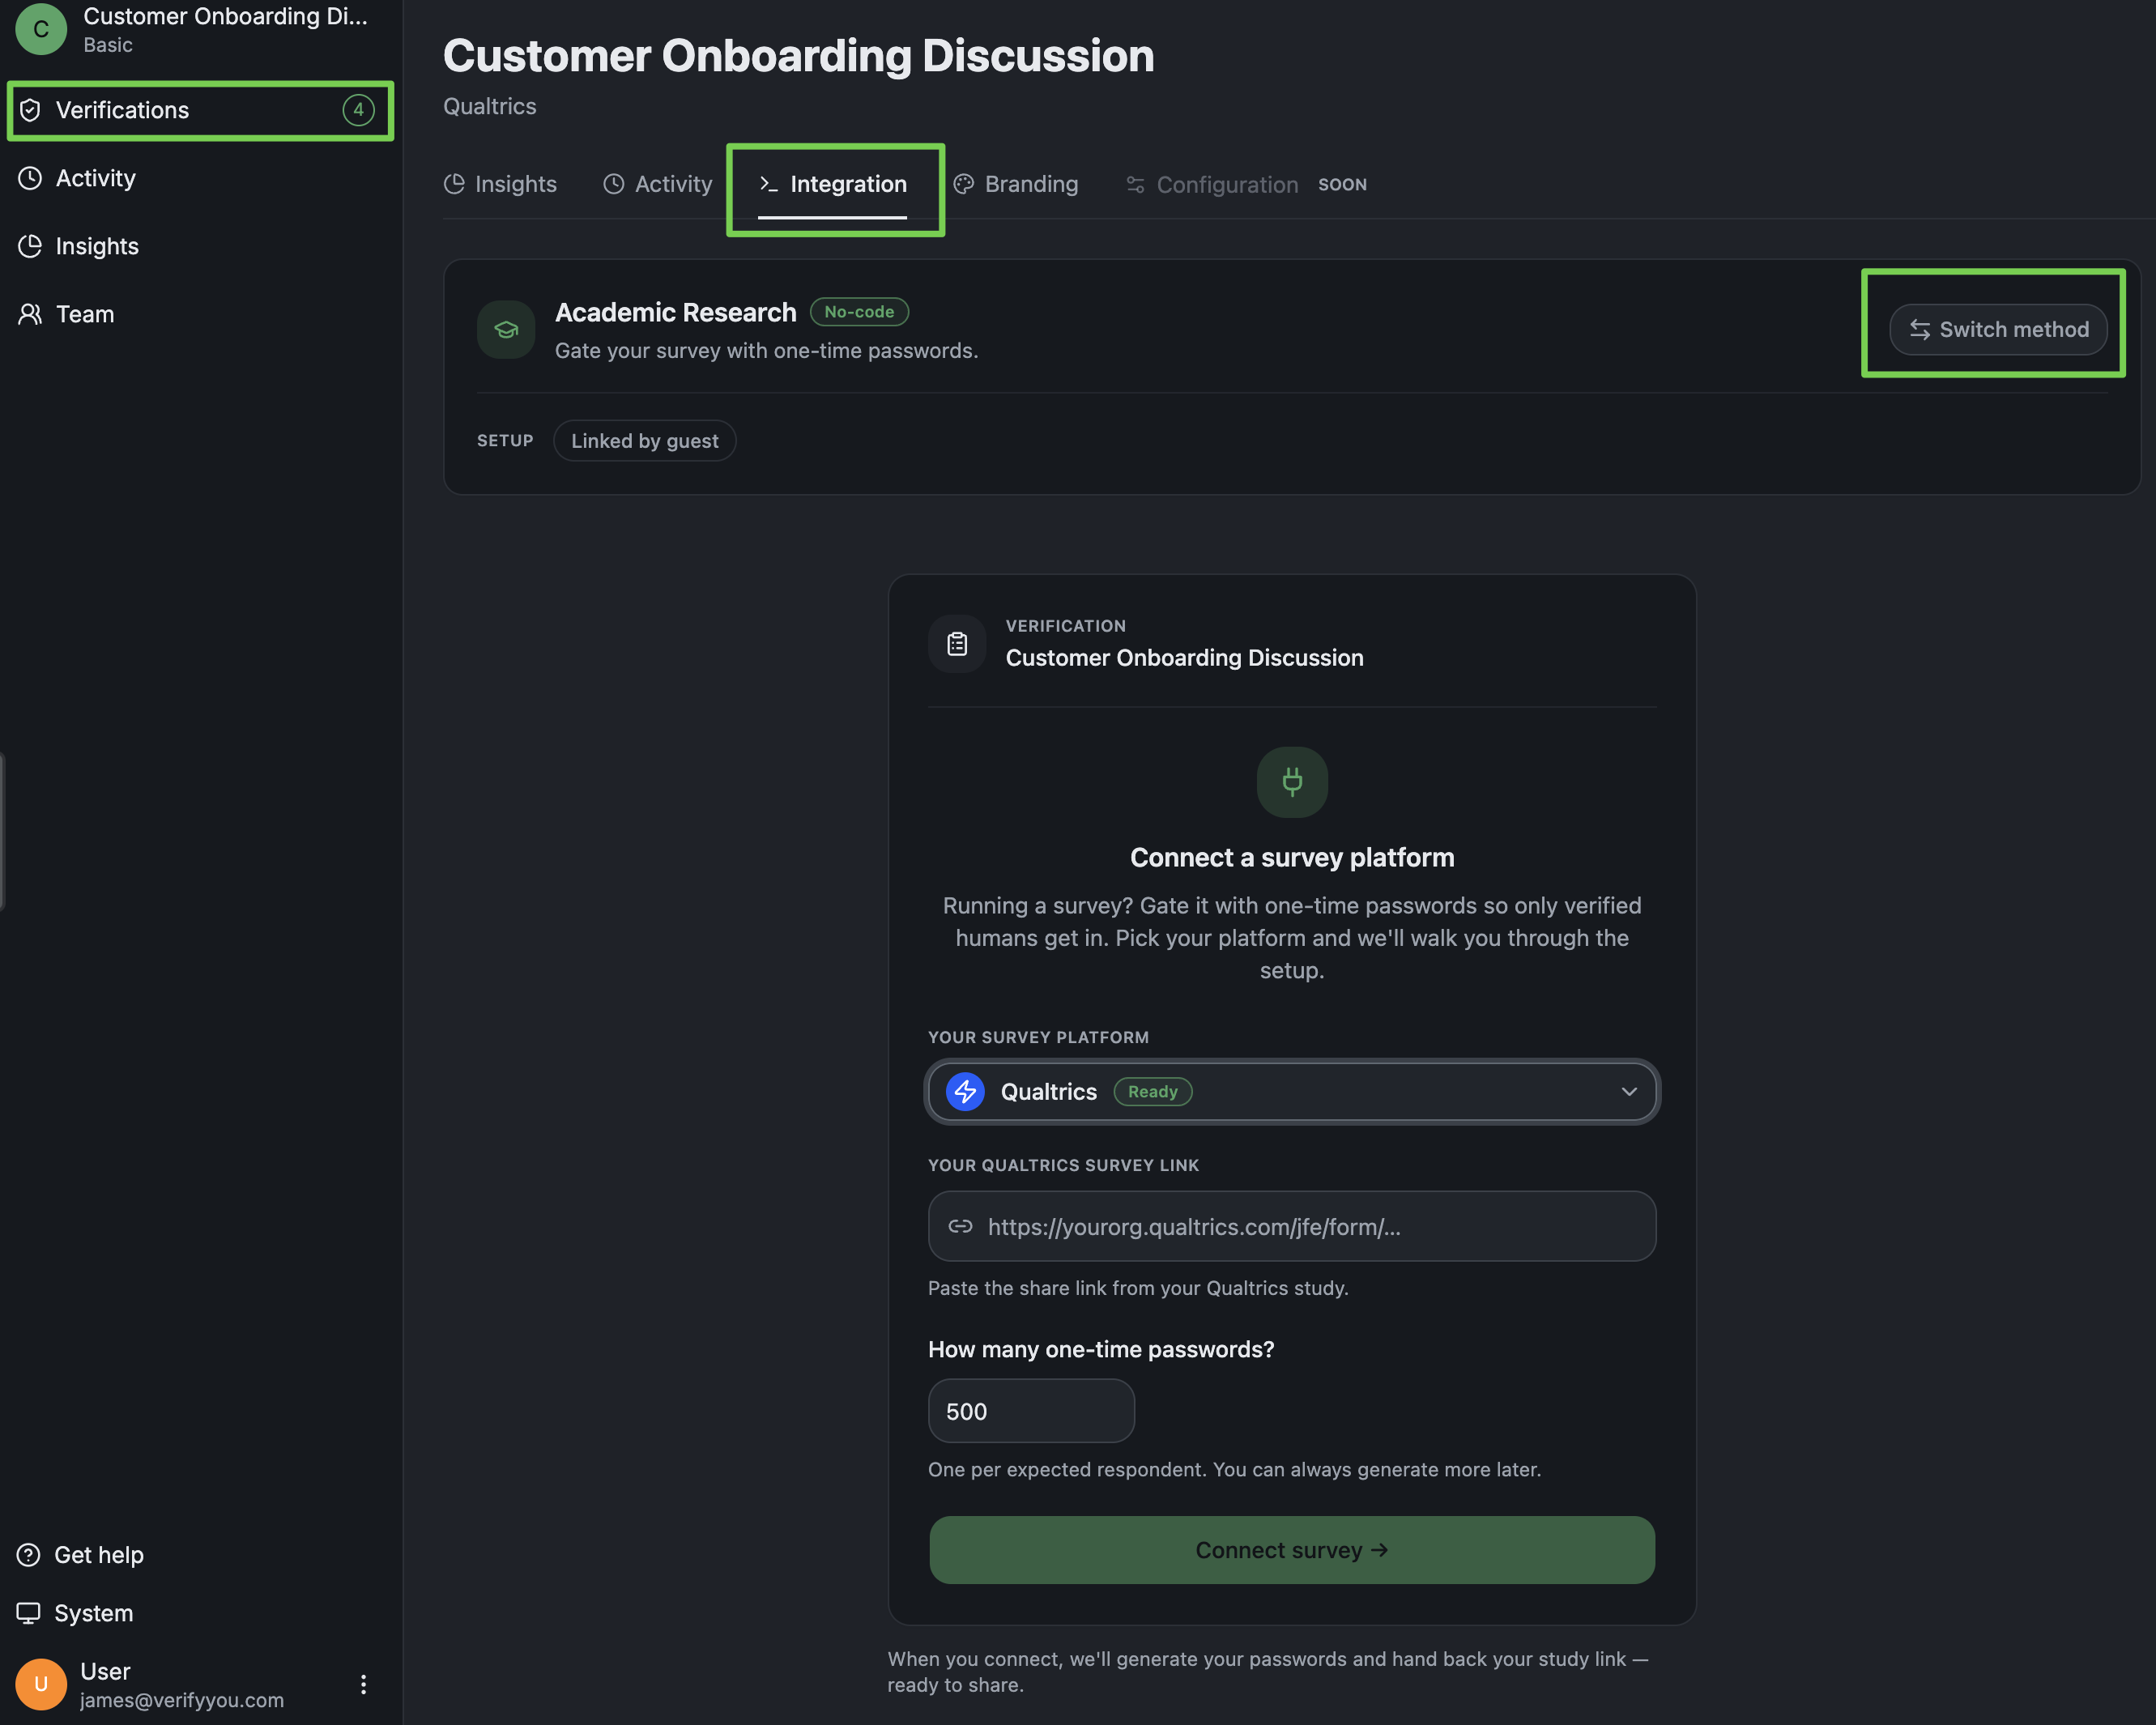
Task: Open the Branding tab
Action: coord(1016,184)
